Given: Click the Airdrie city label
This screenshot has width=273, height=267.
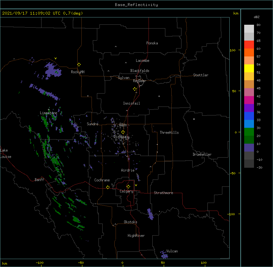Looking at the screenshot, I should pyautogui.click(x=128, y=170).
